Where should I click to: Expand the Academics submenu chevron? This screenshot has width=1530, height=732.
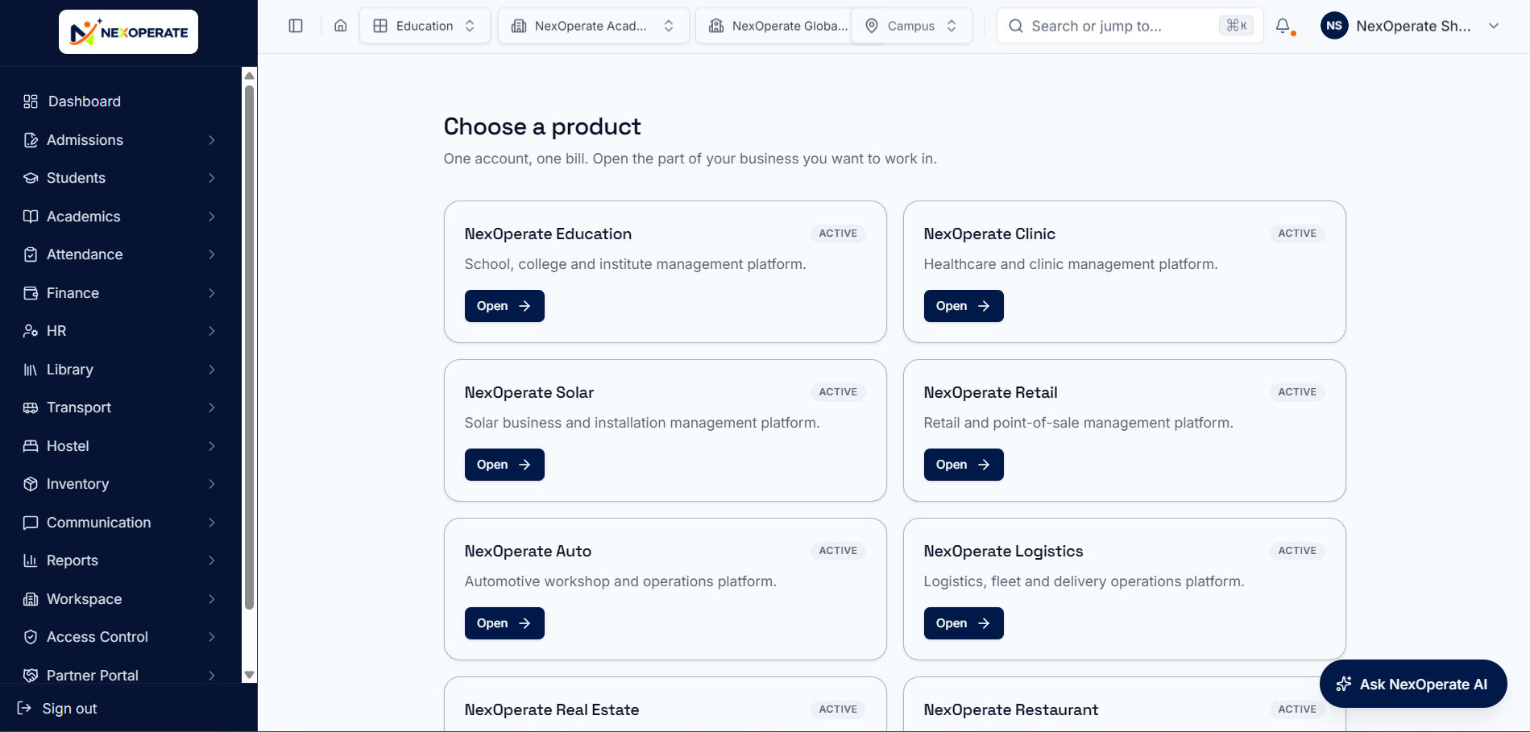[x=212, y=217]
